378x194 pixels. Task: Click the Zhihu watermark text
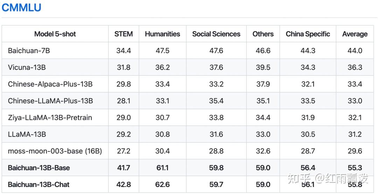point(327,179)
